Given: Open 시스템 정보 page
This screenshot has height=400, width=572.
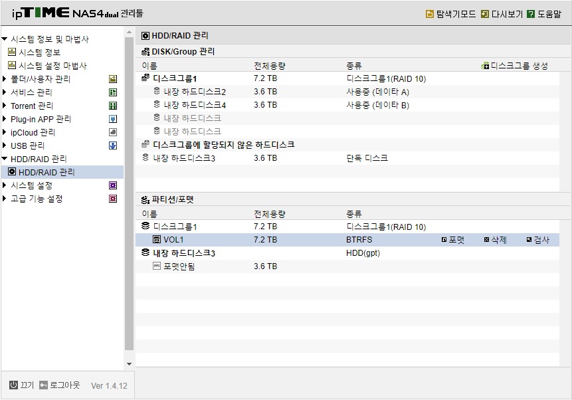Looking at the screenshot, I should 39,52.
